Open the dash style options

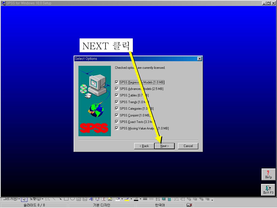click(x=151, y=199)
